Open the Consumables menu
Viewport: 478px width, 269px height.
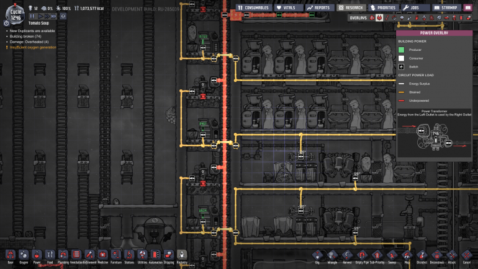click(253, 7)
